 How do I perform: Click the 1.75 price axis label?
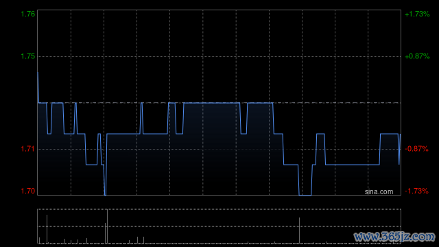coord(28,56)
